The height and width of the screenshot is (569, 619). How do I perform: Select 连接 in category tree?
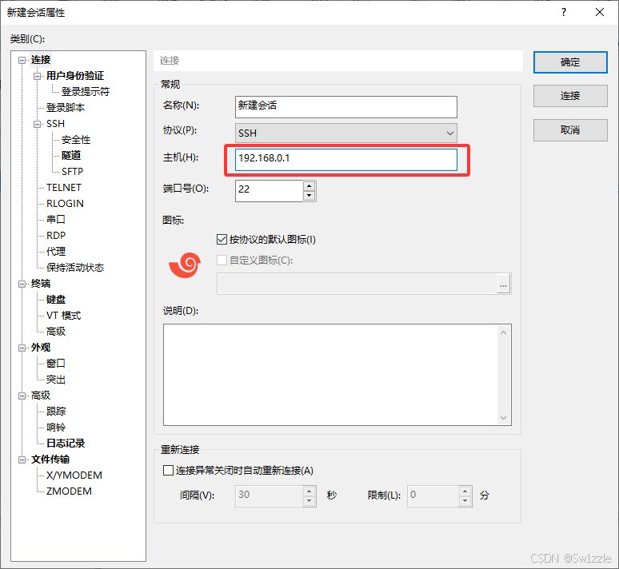41,60
